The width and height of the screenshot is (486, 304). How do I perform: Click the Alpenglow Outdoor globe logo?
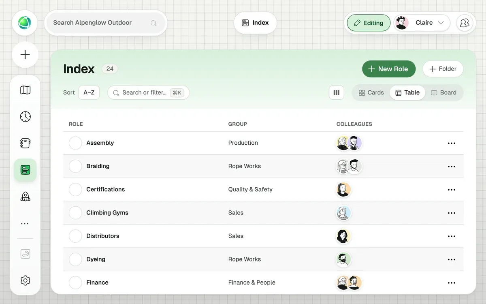(x=25, y=23)
